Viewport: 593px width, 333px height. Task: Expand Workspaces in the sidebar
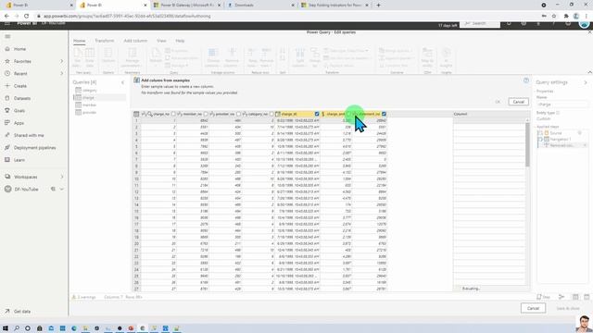click(62, 177)
